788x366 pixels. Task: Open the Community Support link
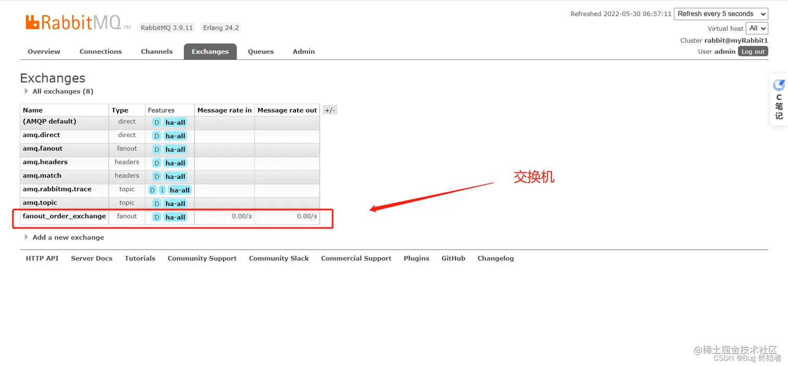pyautogui.click(x=202, y=258)
